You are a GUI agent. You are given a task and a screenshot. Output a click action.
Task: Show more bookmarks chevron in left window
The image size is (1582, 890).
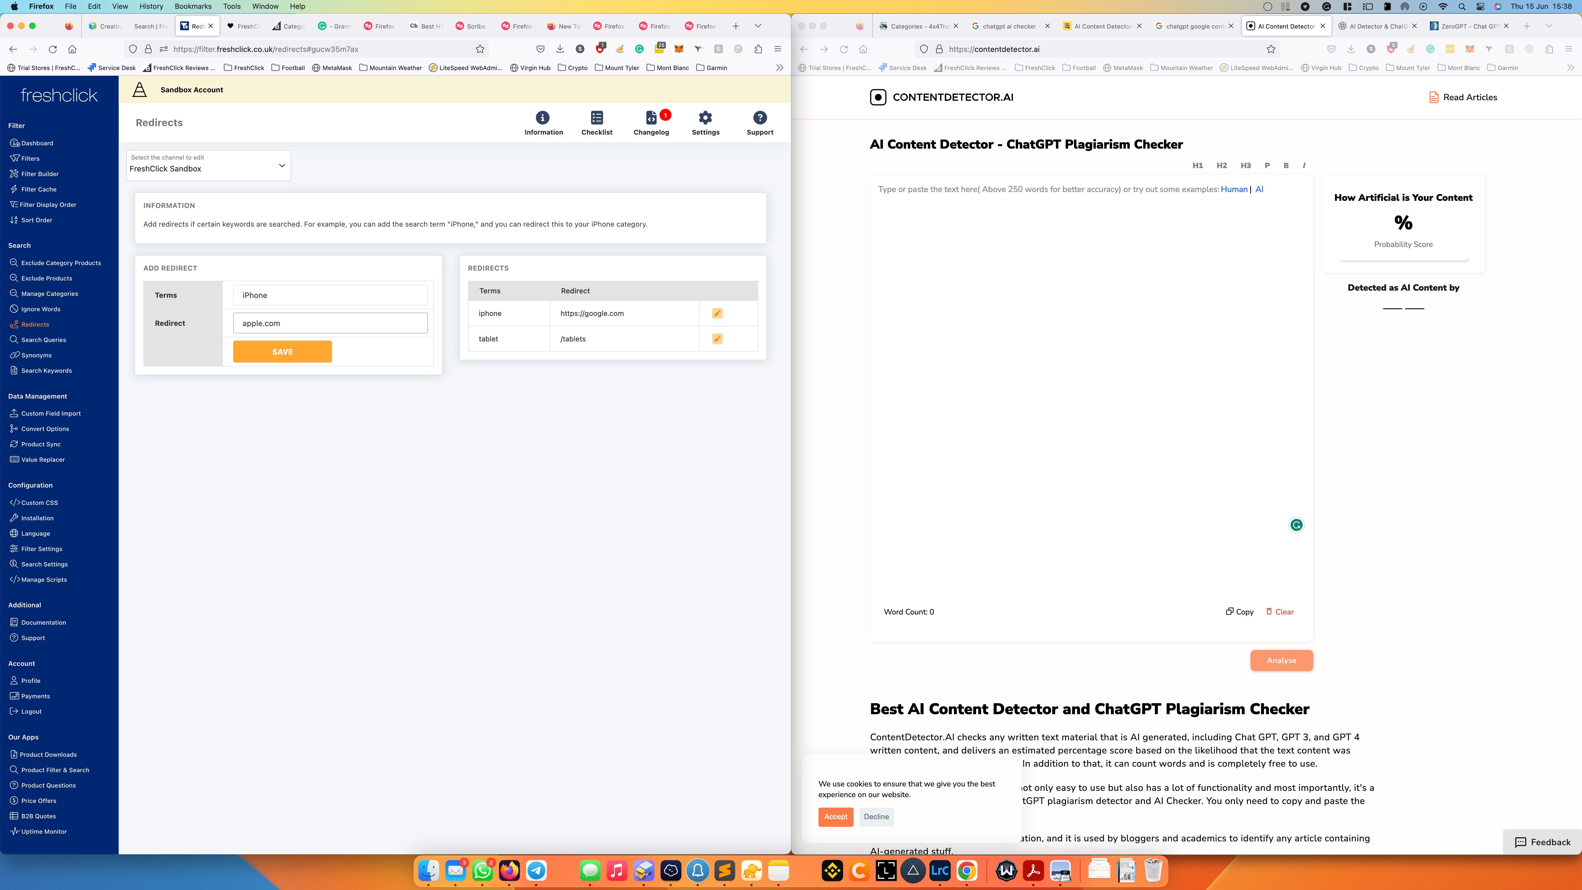pos(779,68)
